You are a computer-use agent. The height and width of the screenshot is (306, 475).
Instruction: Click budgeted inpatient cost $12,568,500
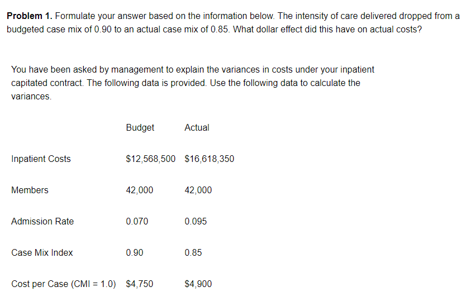coord(150,159)
